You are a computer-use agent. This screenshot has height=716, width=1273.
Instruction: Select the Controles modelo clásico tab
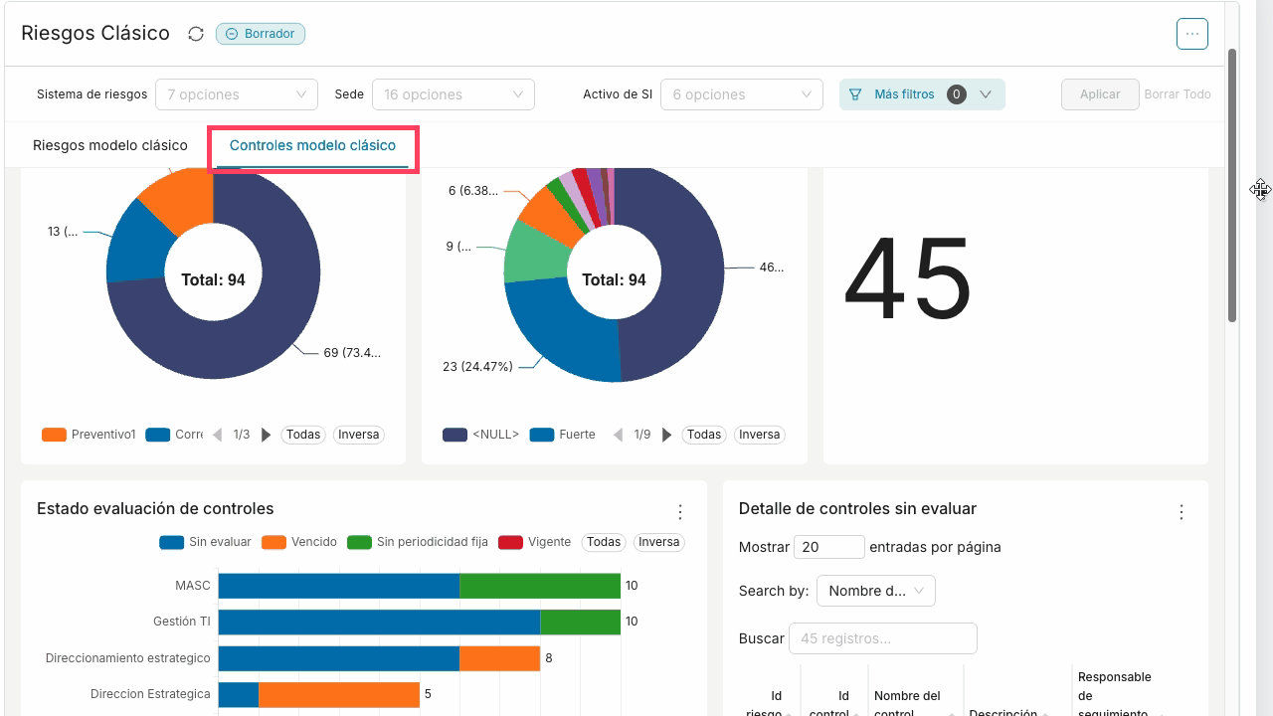[312, 145]
